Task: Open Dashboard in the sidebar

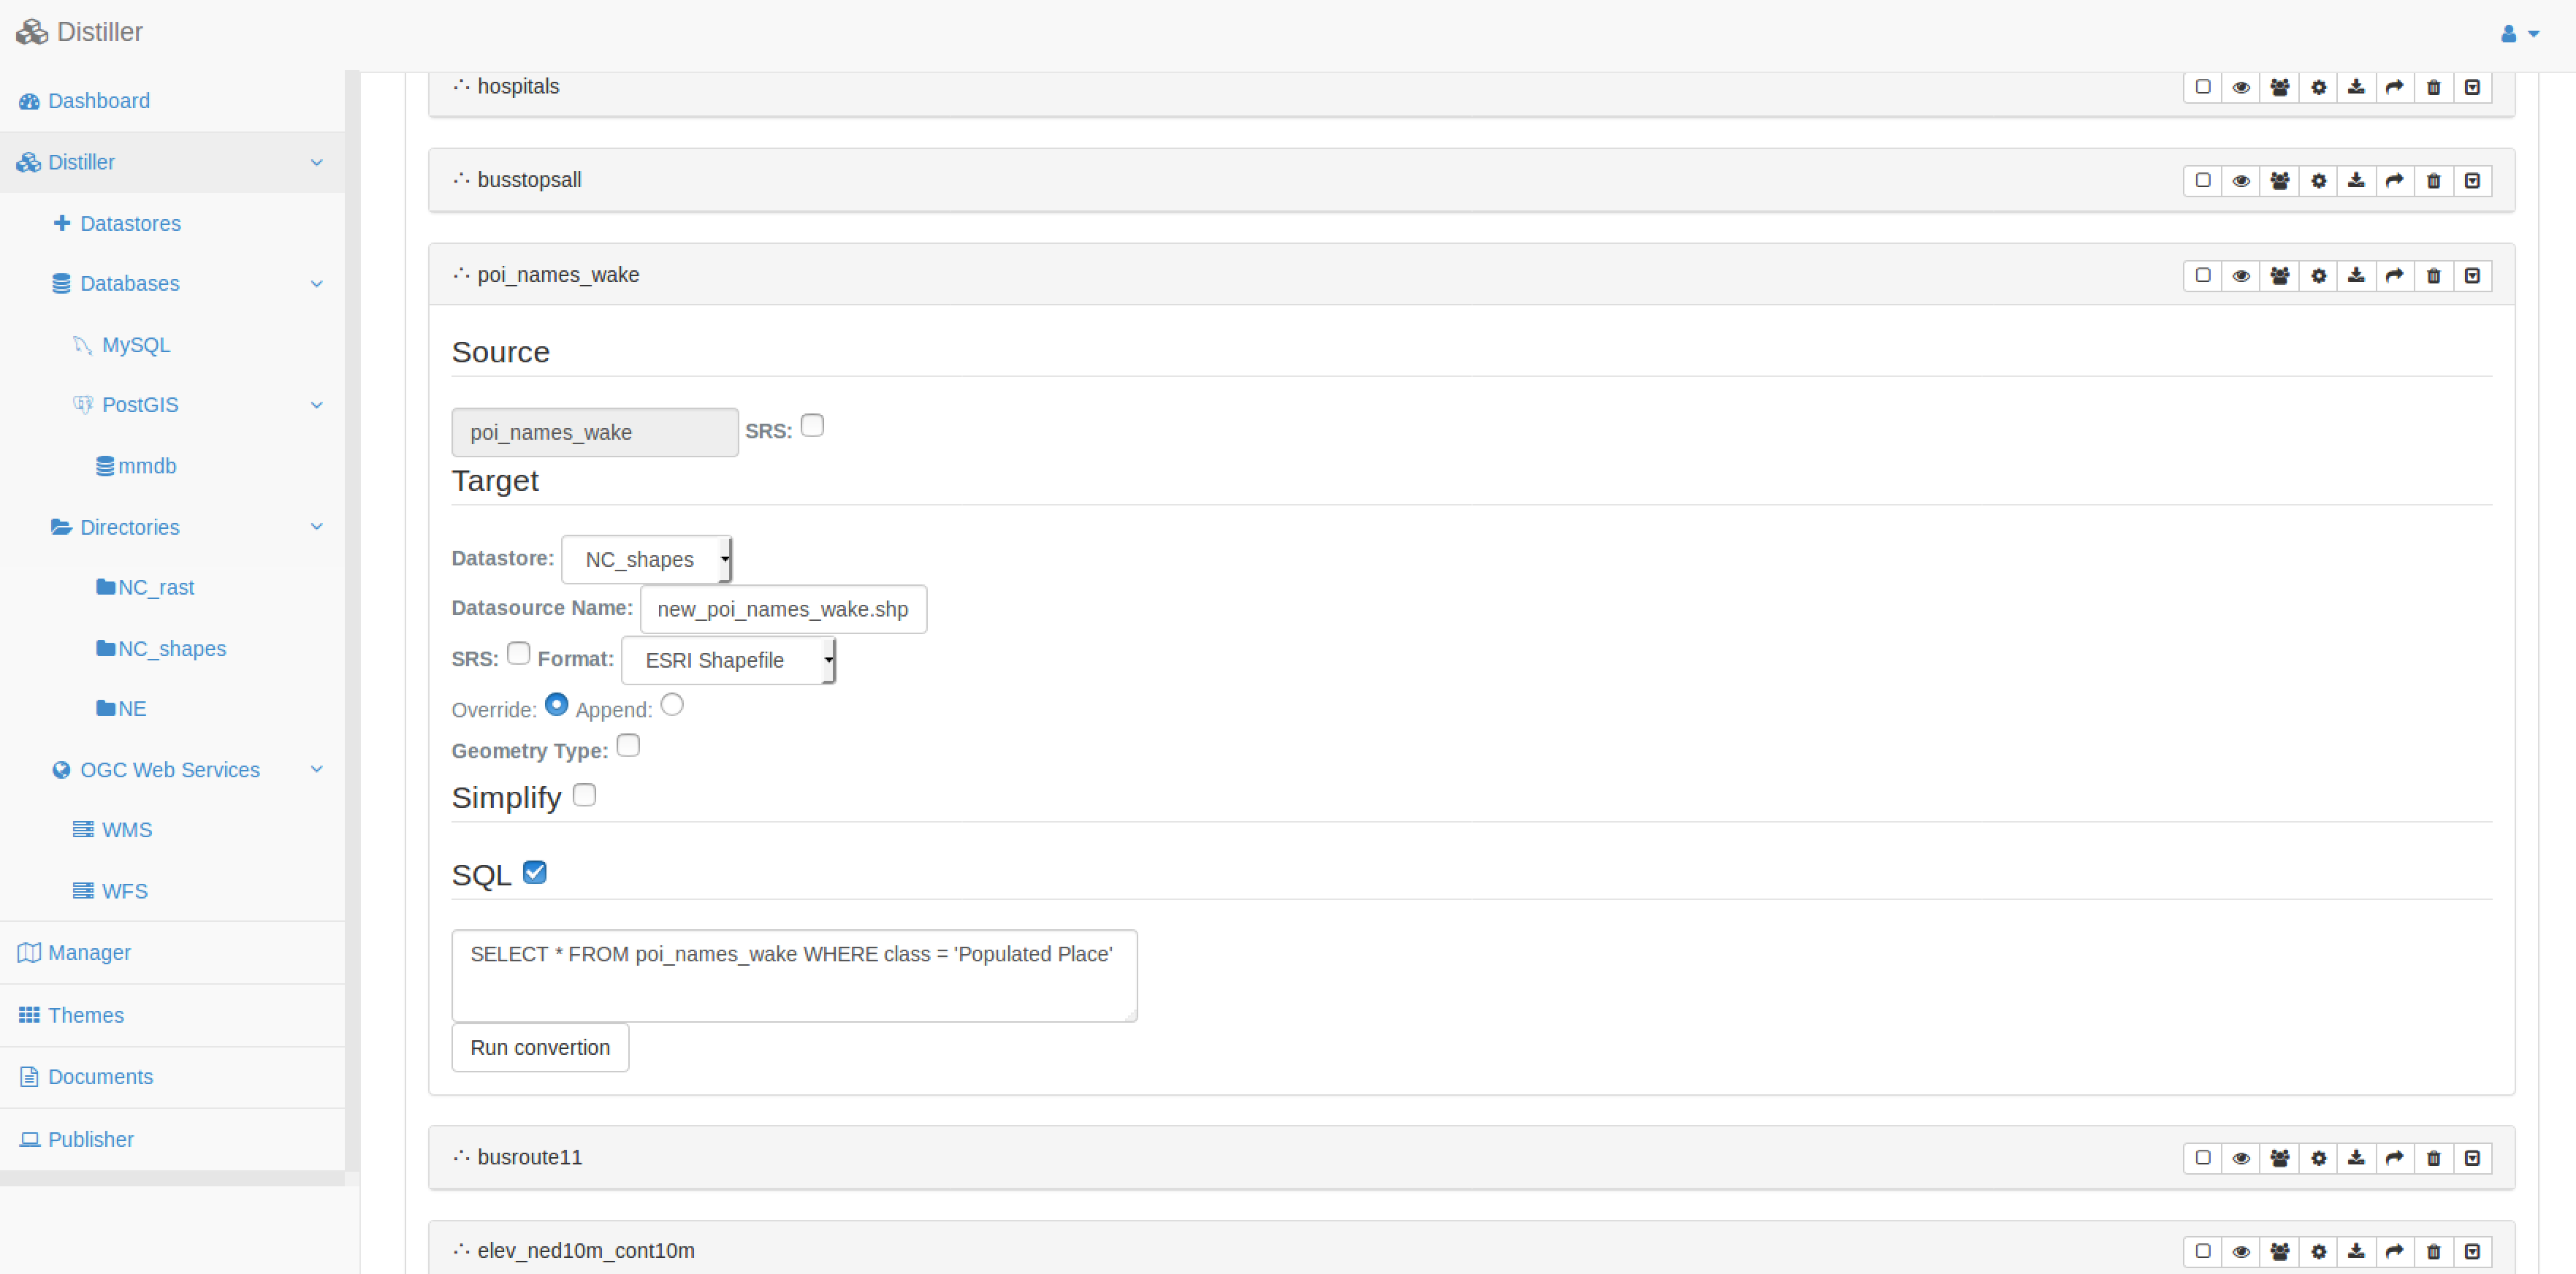Action: click(x=98, y=101)
